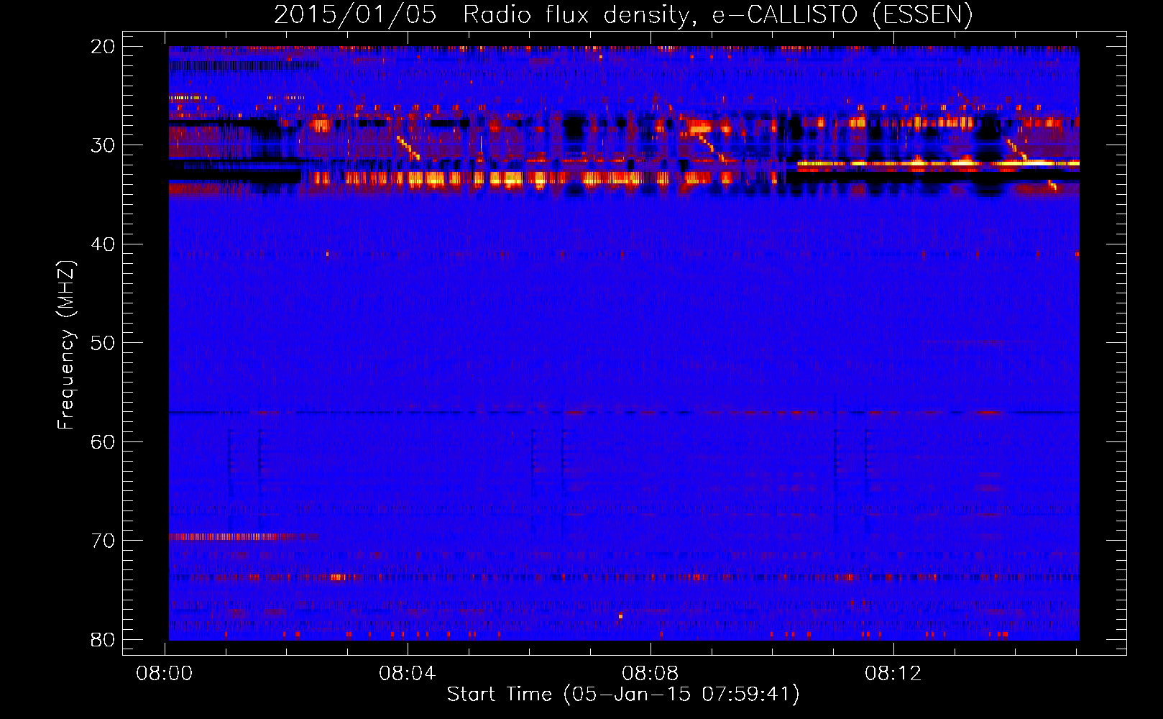The image size is (1163, 719).
Task: Click the "70" frequency tick label
Action: click(x=104, y=541)
